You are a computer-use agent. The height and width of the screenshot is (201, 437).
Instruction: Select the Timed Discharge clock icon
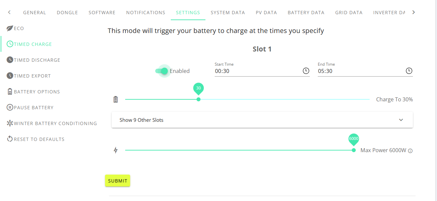point(10,60)
